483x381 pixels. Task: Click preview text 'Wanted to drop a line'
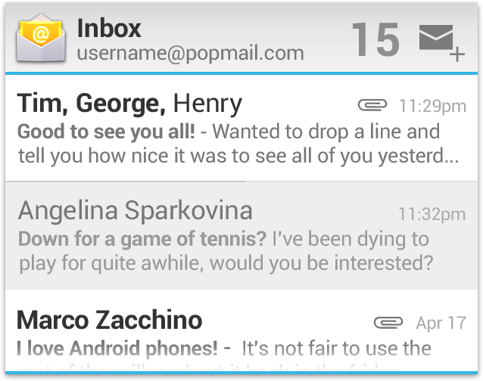288,132
